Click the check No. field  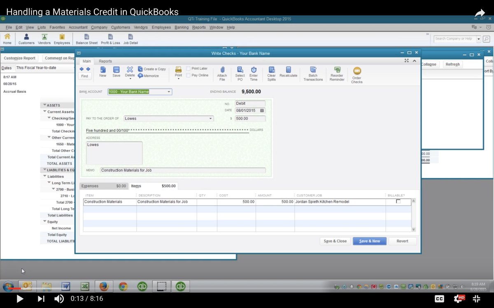[x=250, y=103]
